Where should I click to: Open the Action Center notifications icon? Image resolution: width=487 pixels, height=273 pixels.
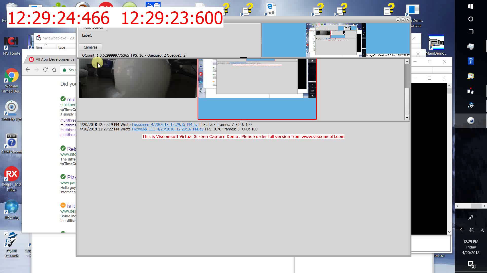[471, 265]
